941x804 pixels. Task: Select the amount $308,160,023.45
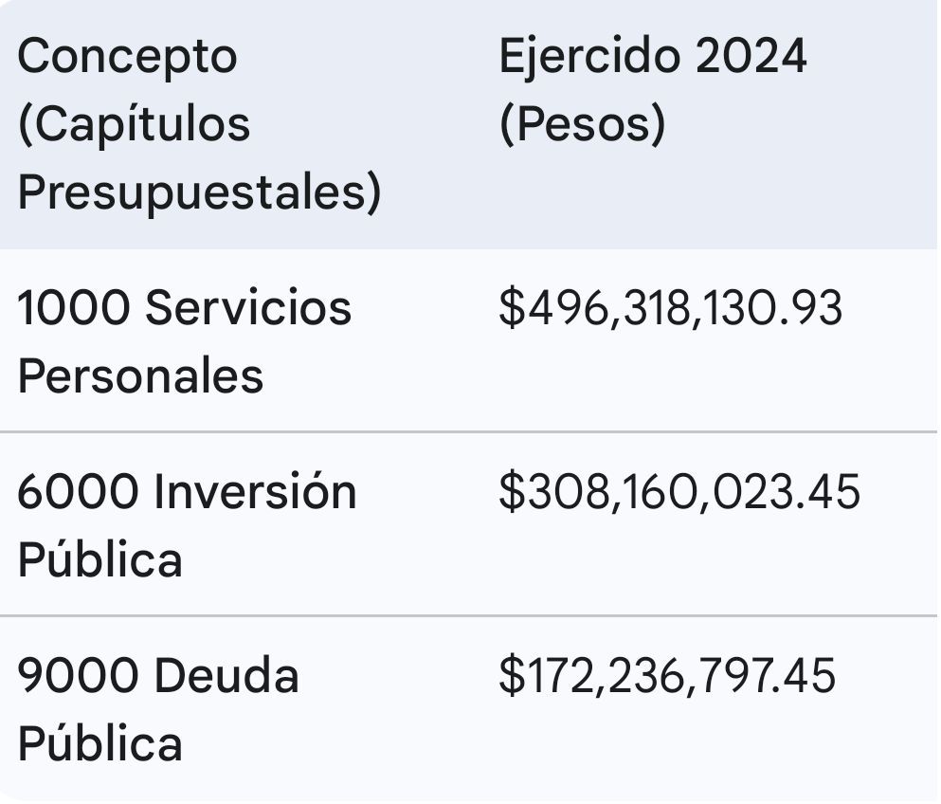point(679,493)
